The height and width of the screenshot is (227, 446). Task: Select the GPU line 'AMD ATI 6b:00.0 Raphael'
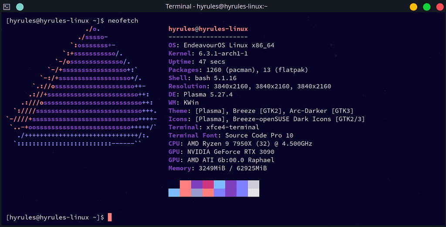point(221,160)
